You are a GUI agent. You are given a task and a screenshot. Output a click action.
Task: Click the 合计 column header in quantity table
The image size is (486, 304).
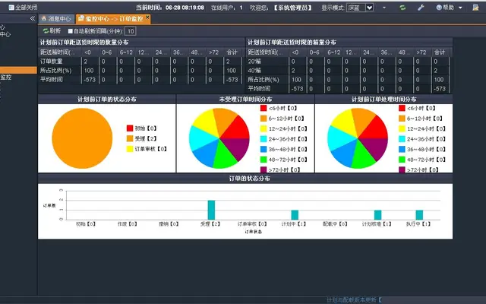tap(232, 52)
